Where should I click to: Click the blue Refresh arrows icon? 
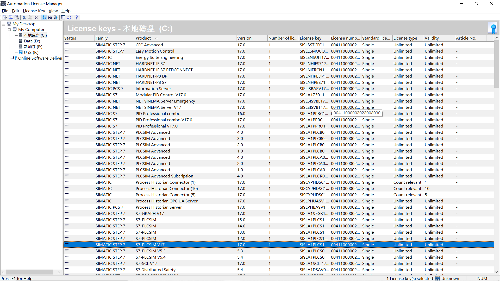69,17
